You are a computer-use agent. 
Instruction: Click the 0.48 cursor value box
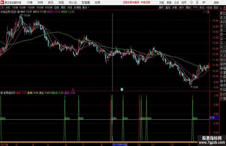pyautogui.click(x=214, y=118)
